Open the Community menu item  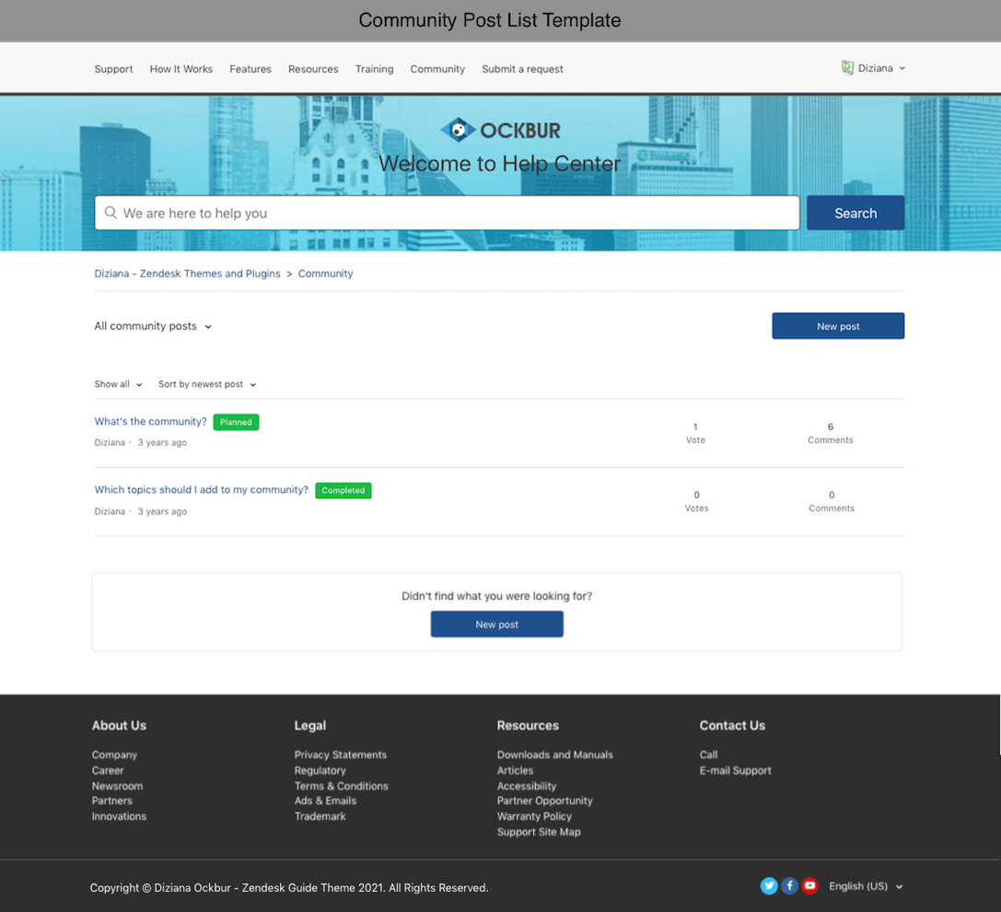coord(437,69)
